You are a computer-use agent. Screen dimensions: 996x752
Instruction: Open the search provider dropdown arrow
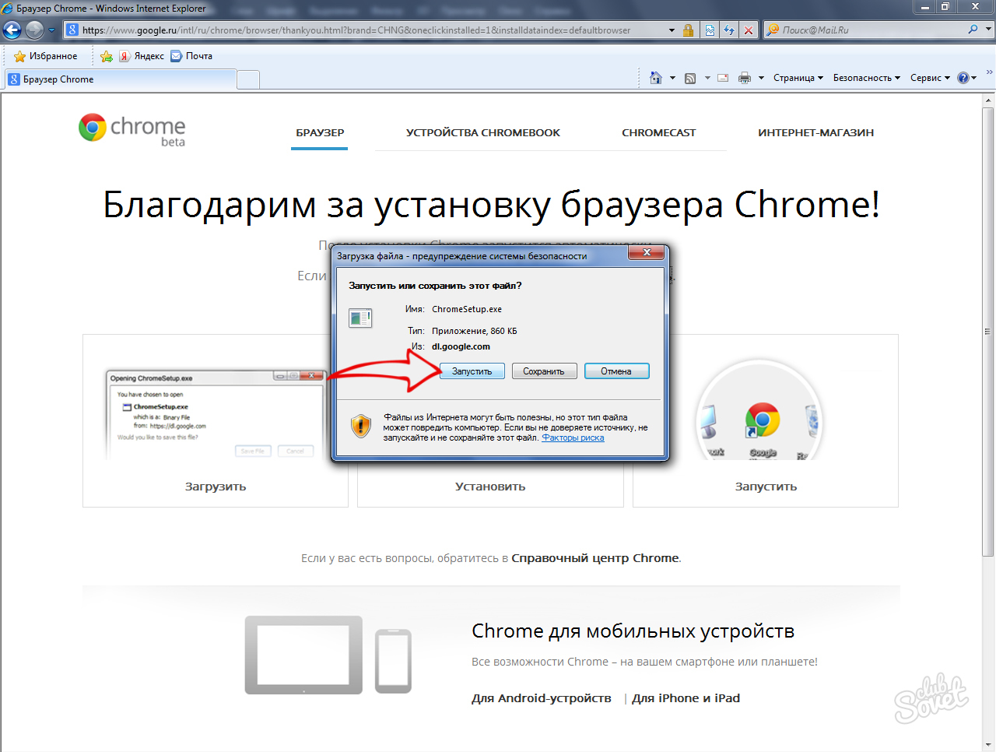[x=989, y=30]
